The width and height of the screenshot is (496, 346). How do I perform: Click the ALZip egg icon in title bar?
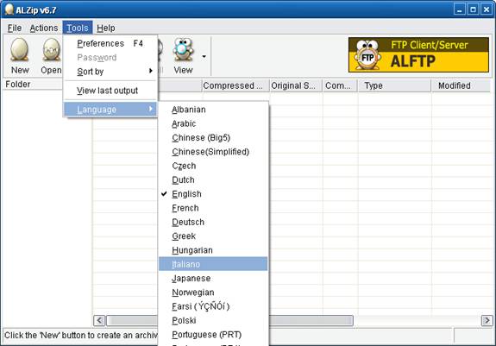click(9, 9)
